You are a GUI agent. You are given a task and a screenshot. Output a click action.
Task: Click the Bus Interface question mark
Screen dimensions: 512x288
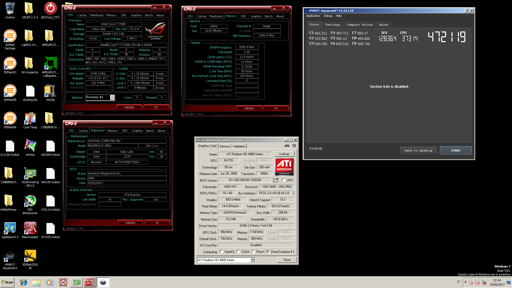(x=293, y=193)
